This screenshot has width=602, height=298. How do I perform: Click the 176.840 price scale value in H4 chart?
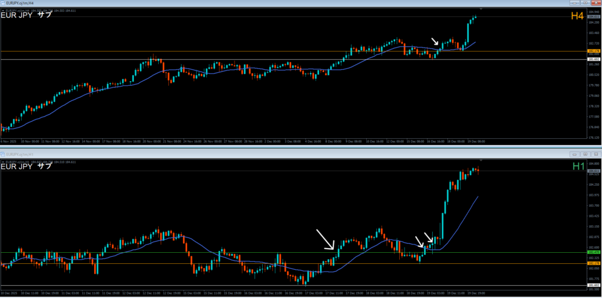coord(594,127)
